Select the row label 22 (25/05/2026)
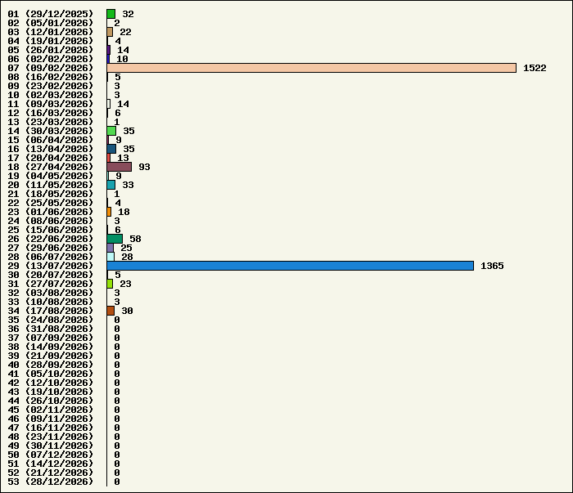 (51, 203)
